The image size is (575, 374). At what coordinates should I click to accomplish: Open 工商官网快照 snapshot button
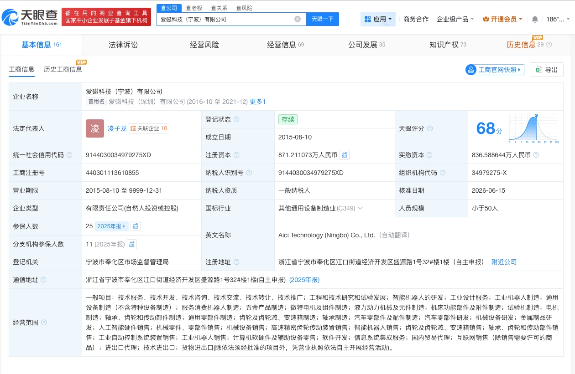pyautogui.click(x=495, y=70)
